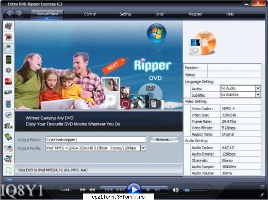Click the iPod and DVD disc logo

tap(203, 43)
